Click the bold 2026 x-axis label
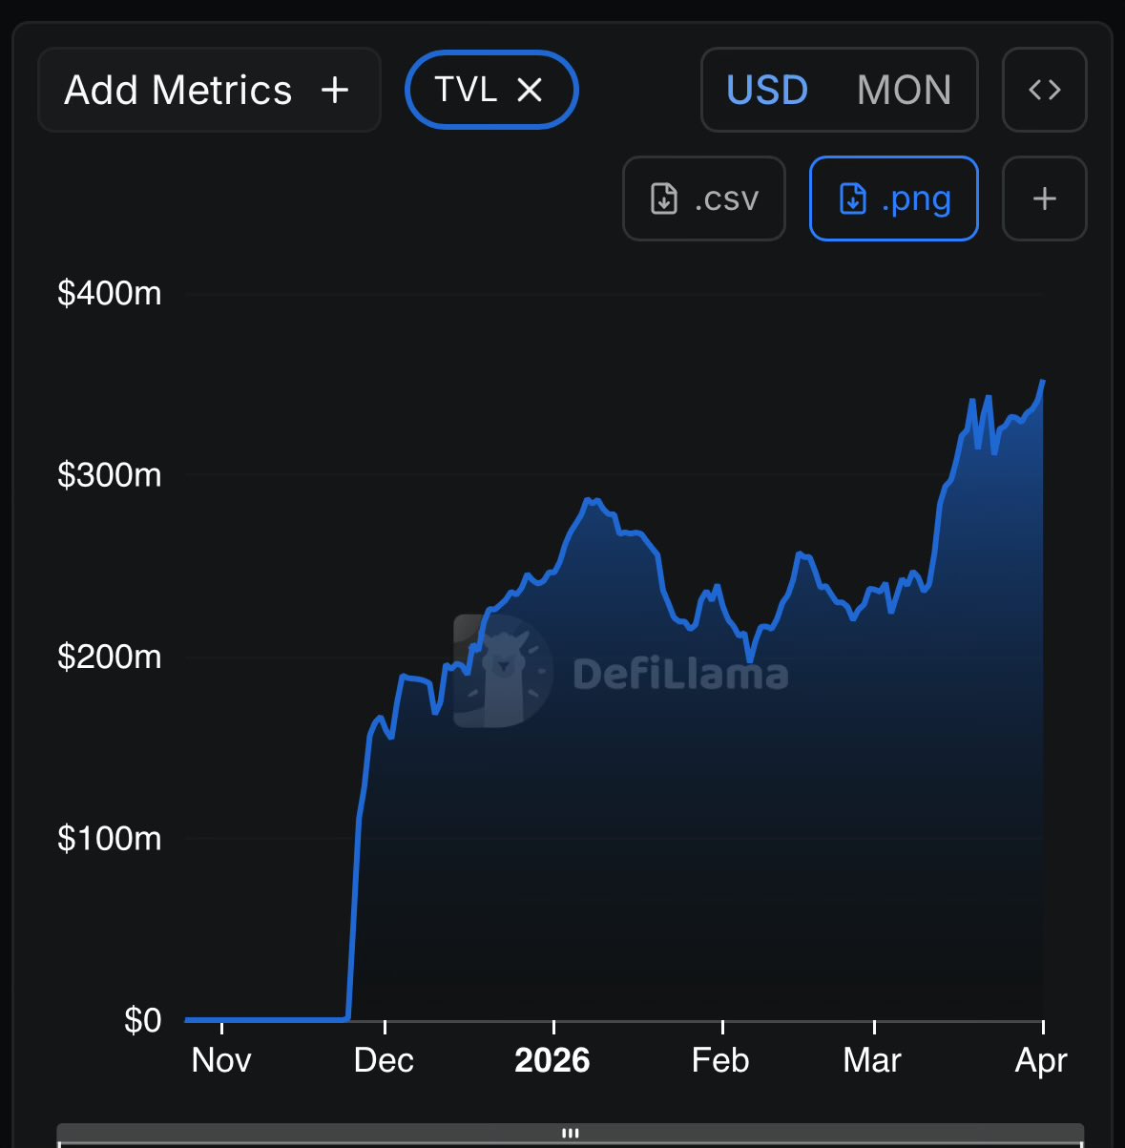Image resolution: width=1125 pixels, height=1148 pixels. [x=552, y=1060]
